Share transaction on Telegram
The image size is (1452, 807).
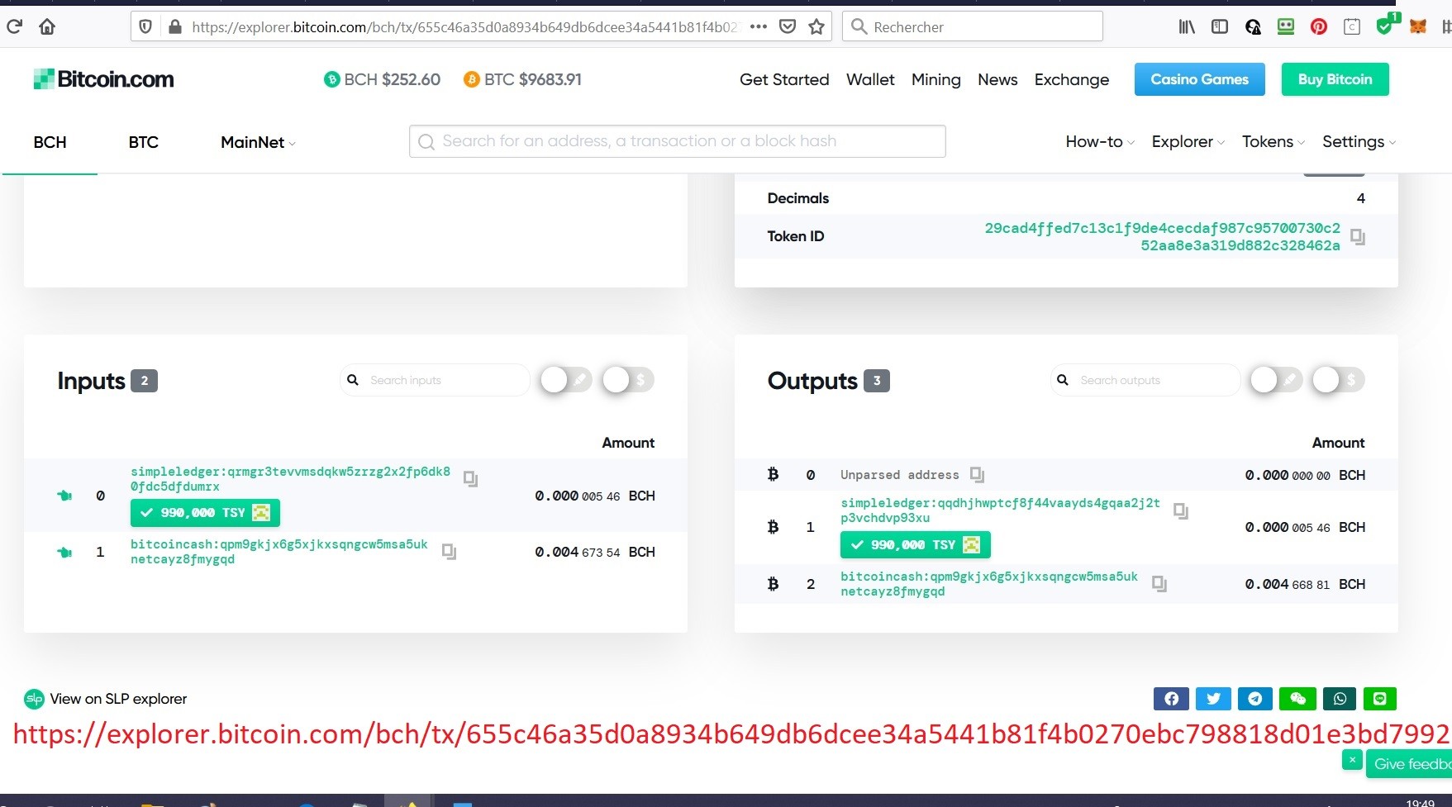pos(1255,699)
